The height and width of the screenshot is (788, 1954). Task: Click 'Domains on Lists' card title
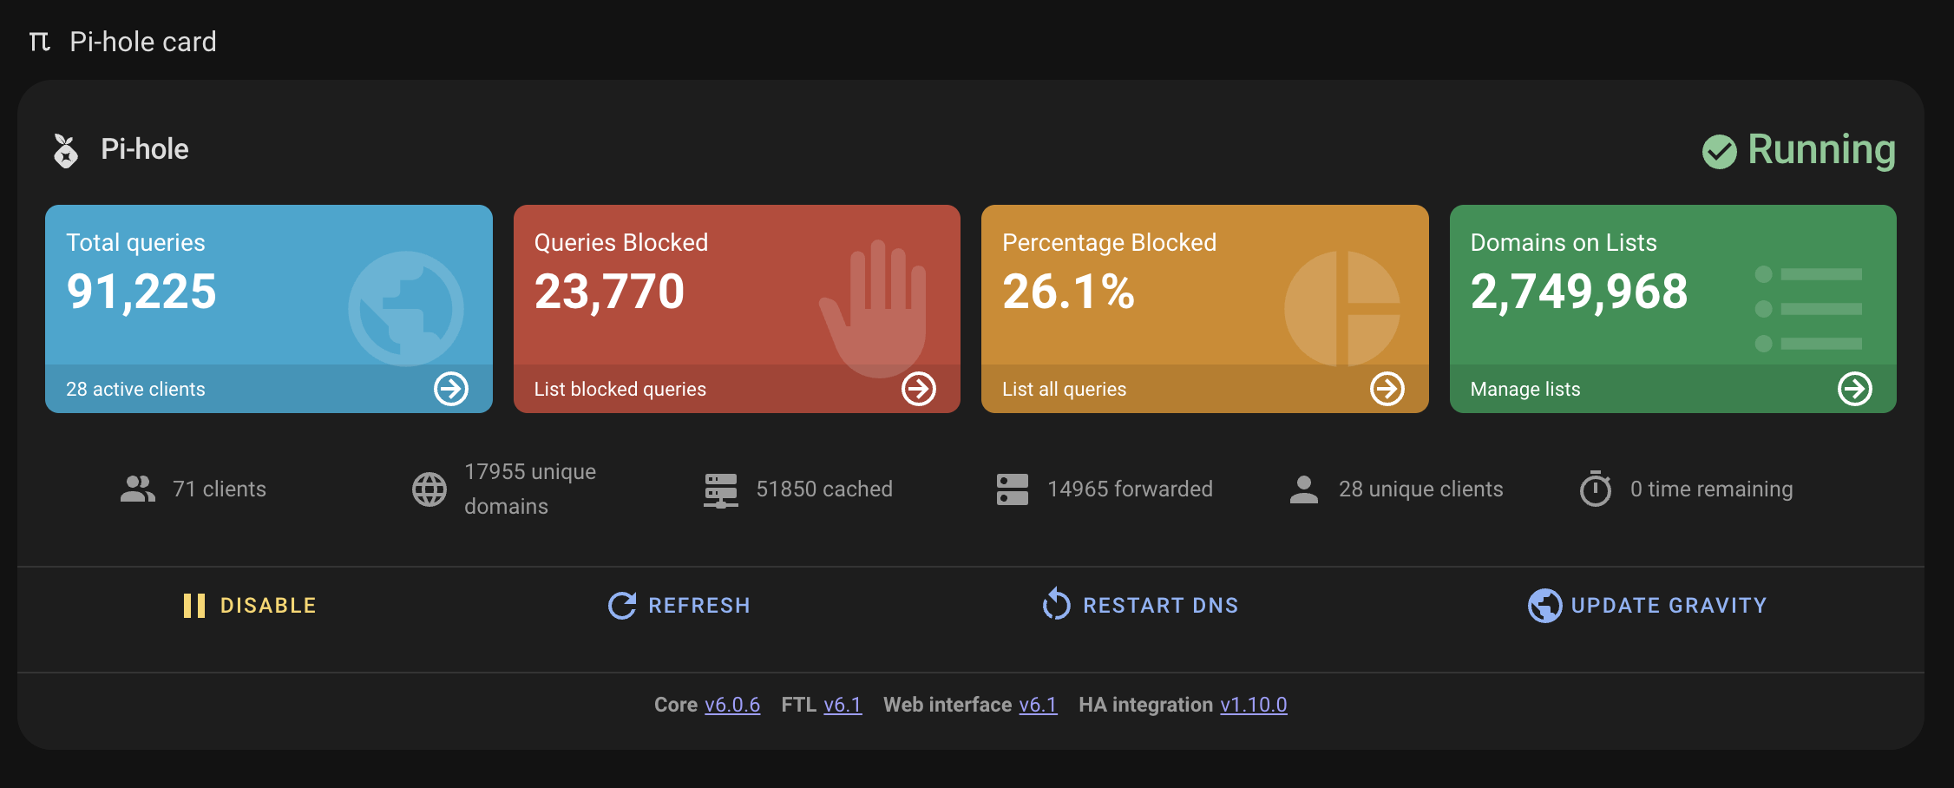point(1564,243)
